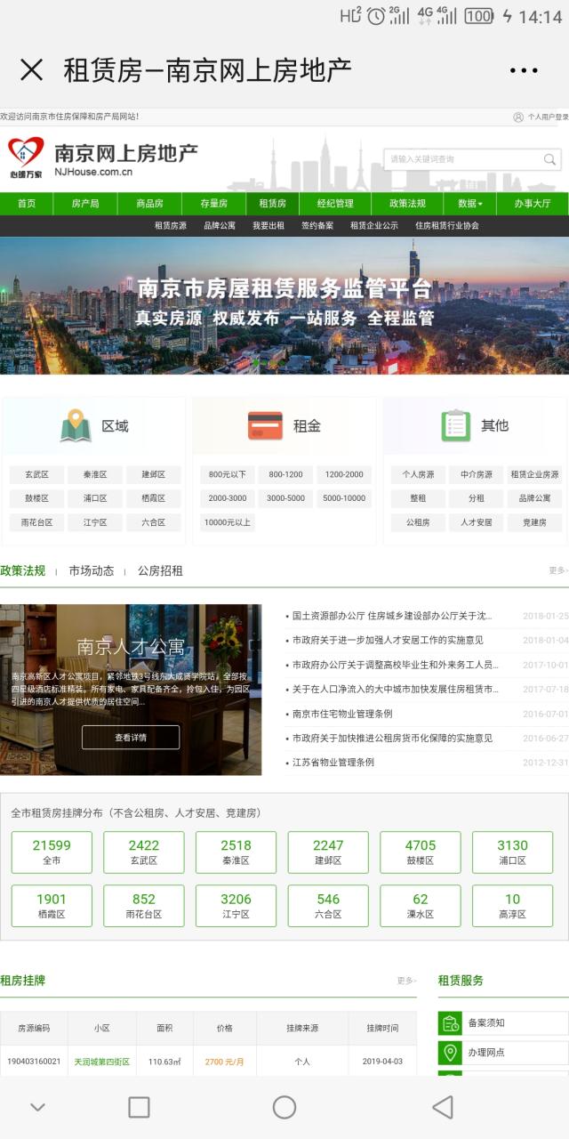Screen dimensions: 569x1139
Task: Open 存量房 nav item
Action: click(213, 203)
